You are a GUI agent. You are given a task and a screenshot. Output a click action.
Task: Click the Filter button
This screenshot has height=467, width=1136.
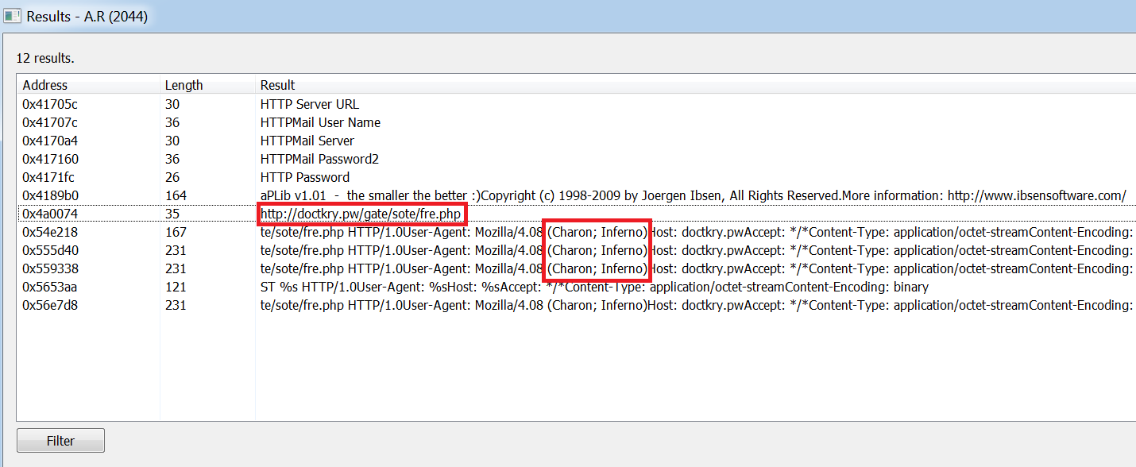pos(60,441)
